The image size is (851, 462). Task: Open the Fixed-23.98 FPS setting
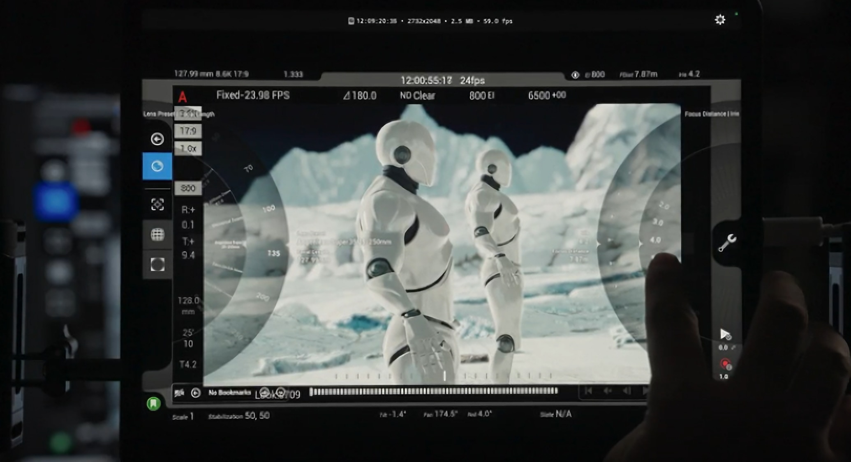pos(253,95)
